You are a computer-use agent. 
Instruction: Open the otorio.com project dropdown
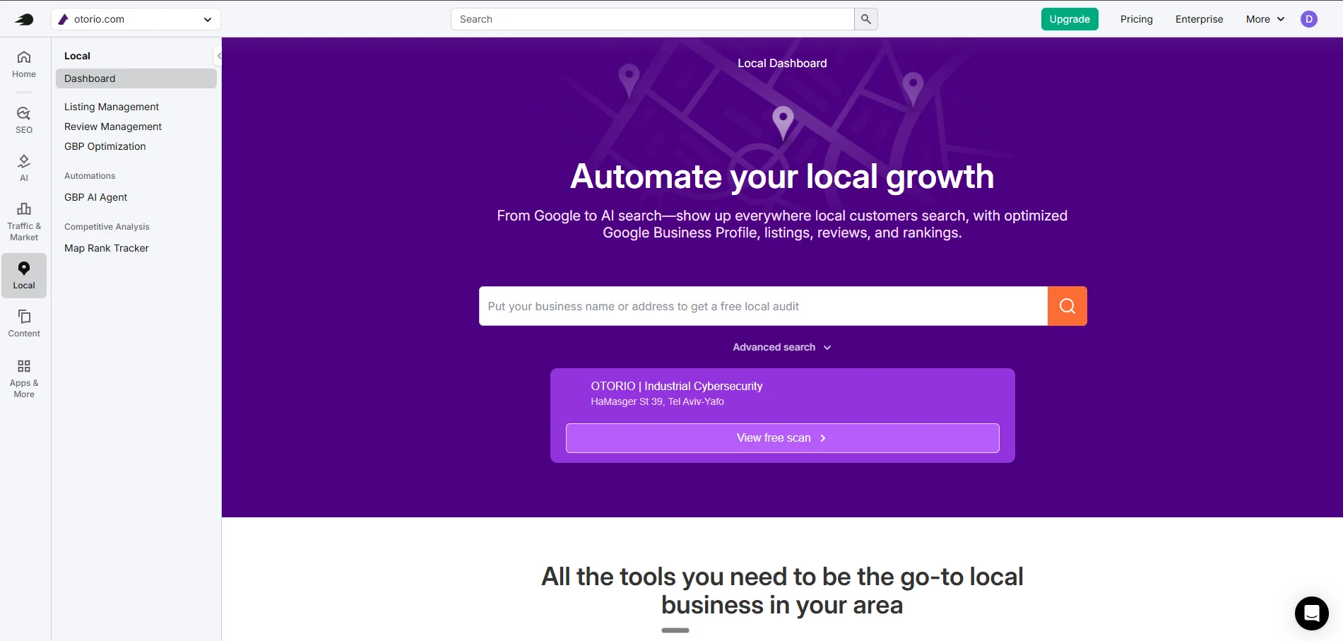pos(136,19)
